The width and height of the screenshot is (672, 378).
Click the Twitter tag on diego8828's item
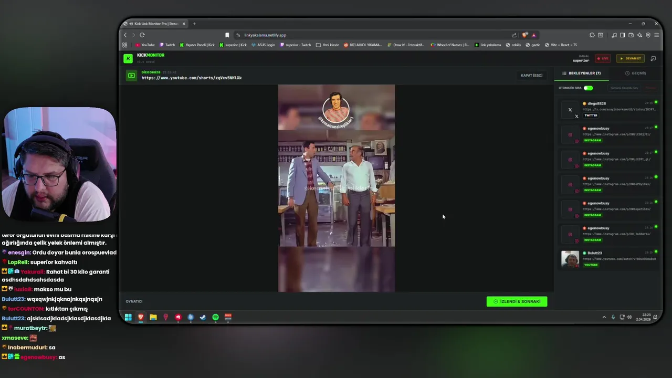coord(591,115)
